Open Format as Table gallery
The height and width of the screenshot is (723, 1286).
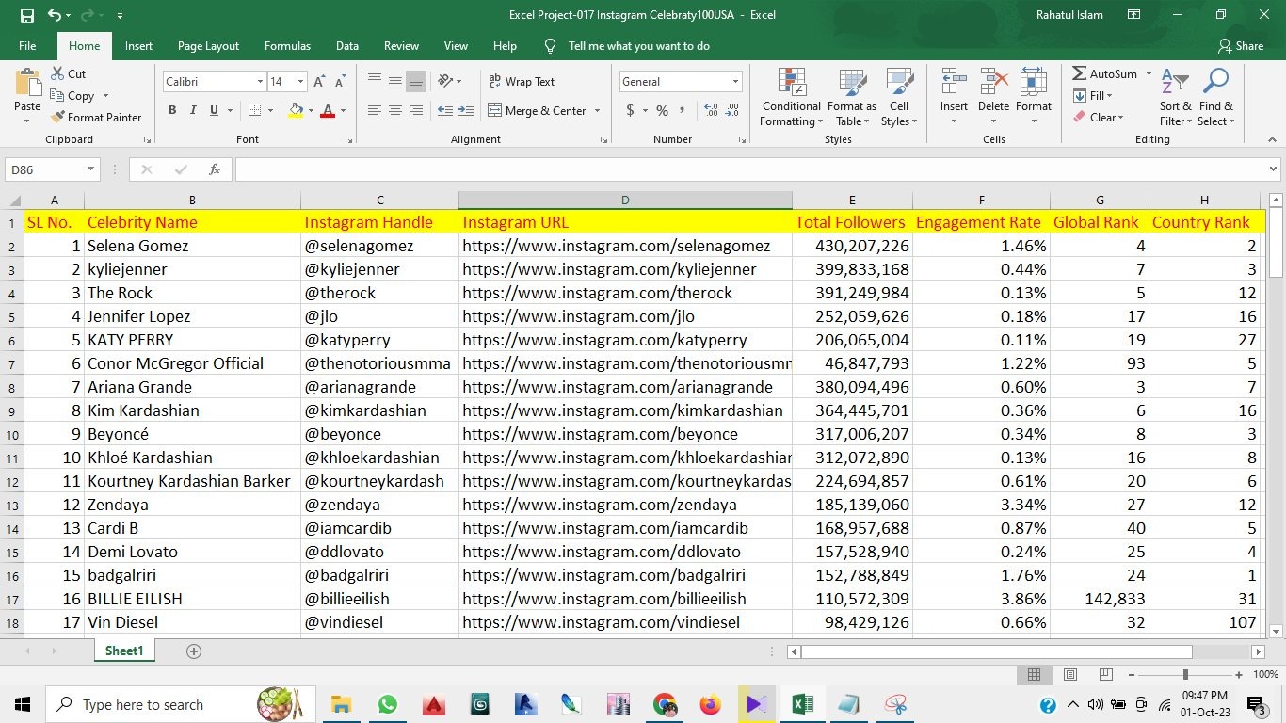[852, 97]
